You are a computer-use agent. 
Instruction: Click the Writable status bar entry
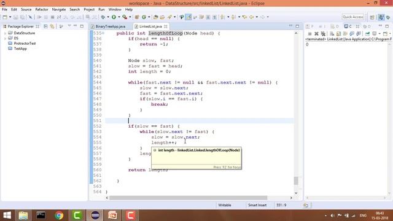click(x=225, y=205)
